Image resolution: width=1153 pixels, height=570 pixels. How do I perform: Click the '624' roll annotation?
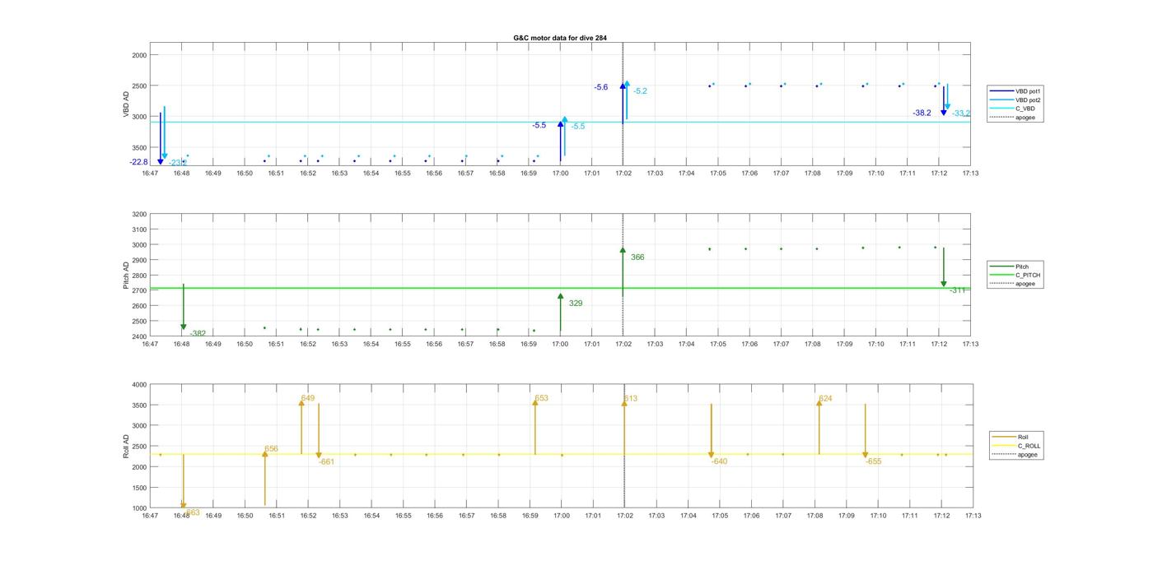point(825,399)
